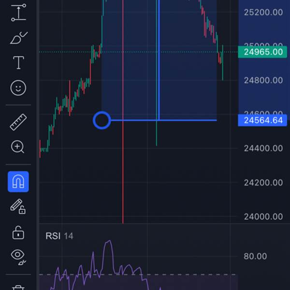This screenshot has height=290, width=290.
Task: Activate the Zoom In tool
Action: coord(17,147)
